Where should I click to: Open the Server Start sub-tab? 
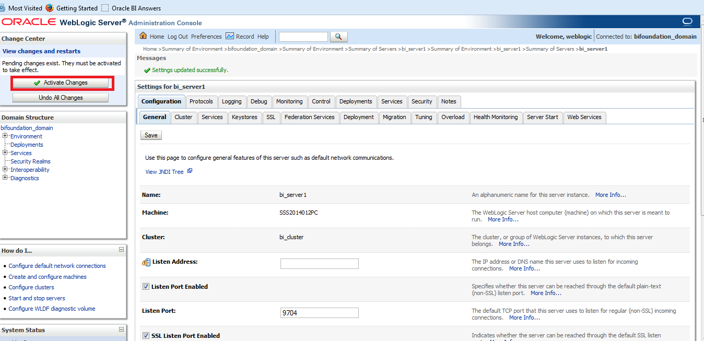[543, 117]
